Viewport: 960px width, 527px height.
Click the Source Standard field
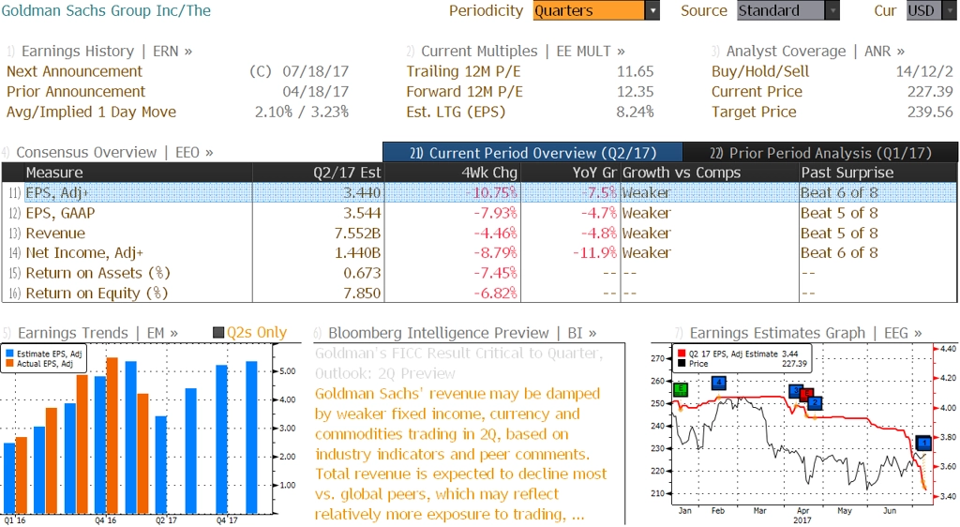click(x=781, y=10)
